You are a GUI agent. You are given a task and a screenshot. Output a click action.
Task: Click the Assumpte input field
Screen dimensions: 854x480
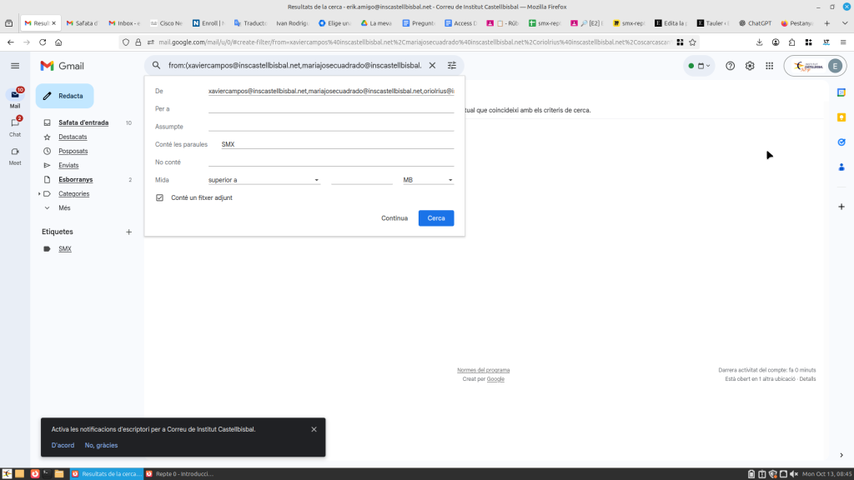330,127
